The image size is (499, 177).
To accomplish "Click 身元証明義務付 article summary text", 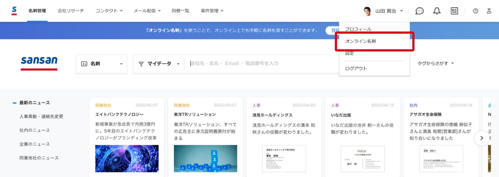I will click(x=205, y=131).
